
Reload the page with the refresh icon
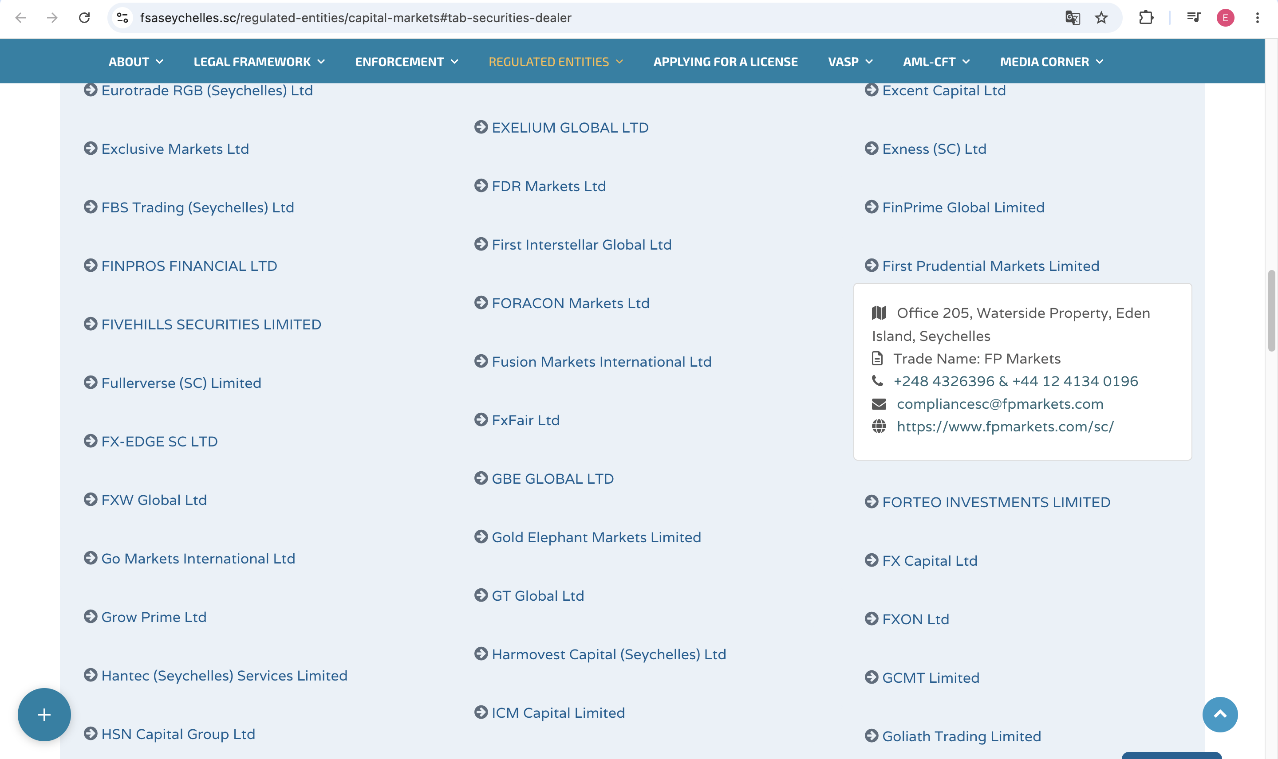click(84, 18)
